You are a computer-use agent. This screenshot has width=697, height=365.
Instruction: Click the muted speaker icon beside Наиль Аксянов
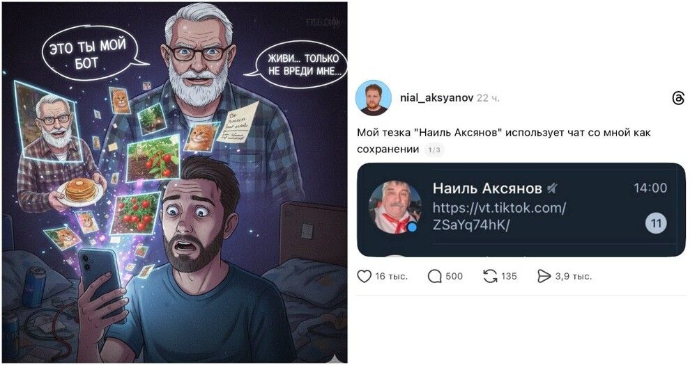[551, 189]
